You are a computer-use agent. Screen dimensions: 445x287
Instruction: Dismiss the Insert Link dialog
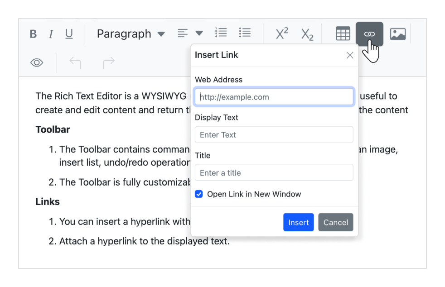[349, 55]
